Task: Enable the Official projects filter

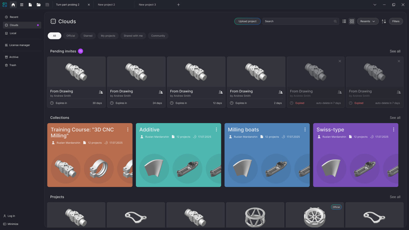Action: point(70,35)
